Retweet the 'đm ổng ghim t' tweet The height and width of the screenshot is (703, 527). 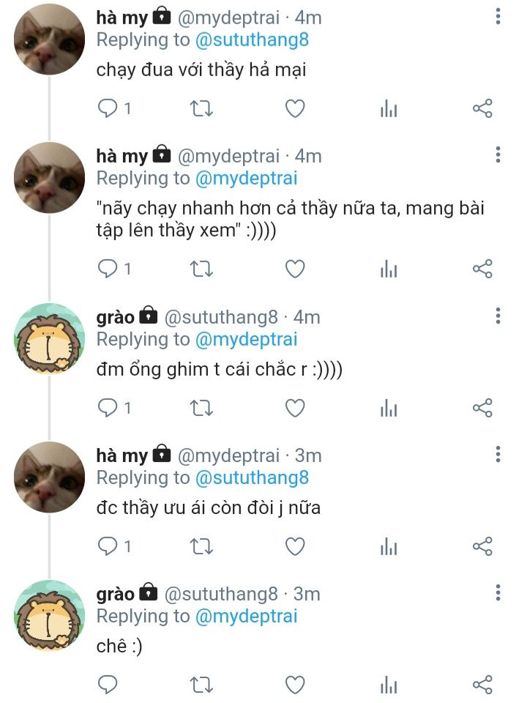[201, 408]
